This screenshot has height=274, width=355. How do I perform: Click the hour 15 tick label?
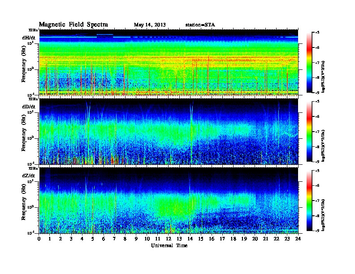[x=201, y=239]
